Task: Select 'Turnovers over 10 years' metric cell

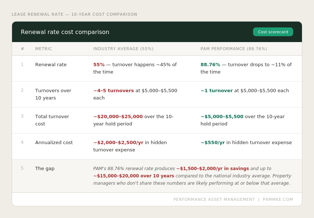Action: [53, 94]
